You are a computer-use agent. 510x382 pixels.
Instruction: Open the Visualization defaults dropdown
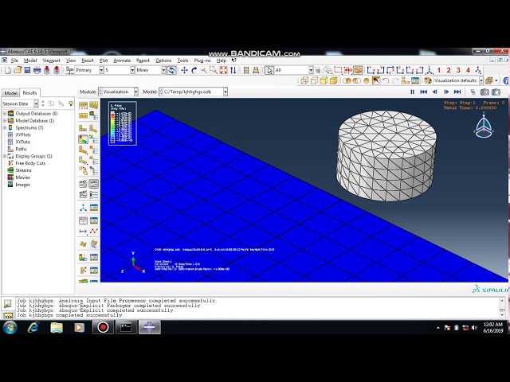(x=481, y=80)
